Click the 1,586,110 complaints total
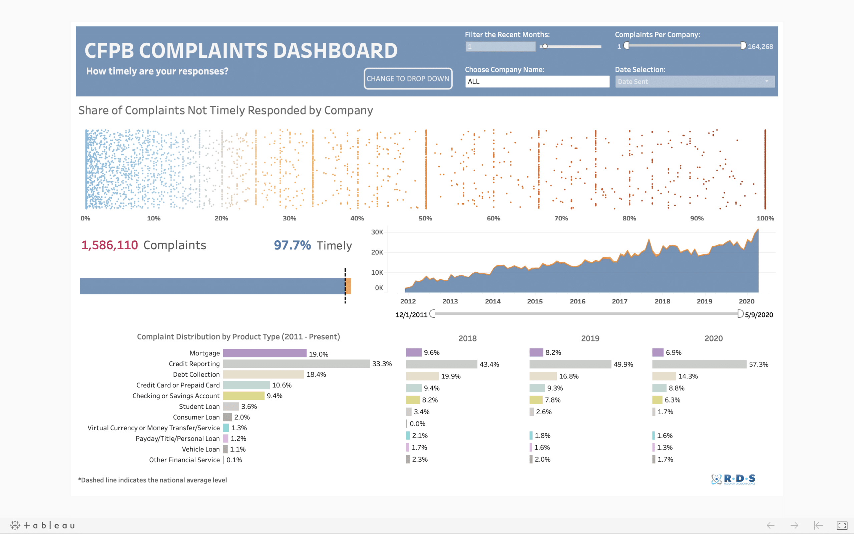Image resolution: width=854 pixels, height=534 pixels. pyautogui.click(x=109, y=245)
